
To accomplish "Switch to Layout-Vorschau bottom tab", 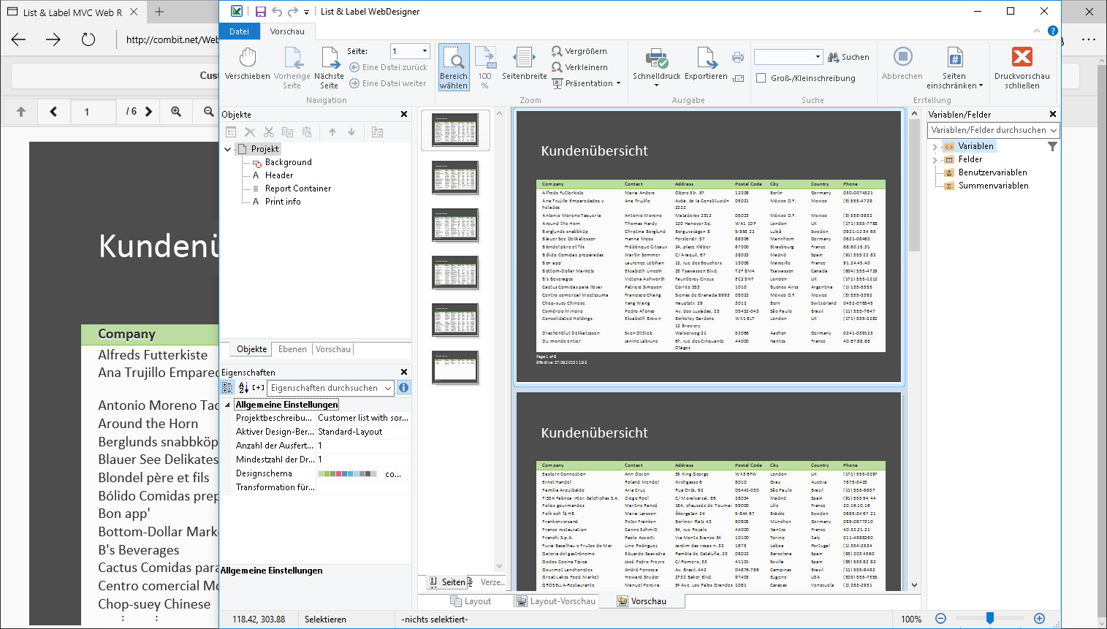I will [555, 601].
